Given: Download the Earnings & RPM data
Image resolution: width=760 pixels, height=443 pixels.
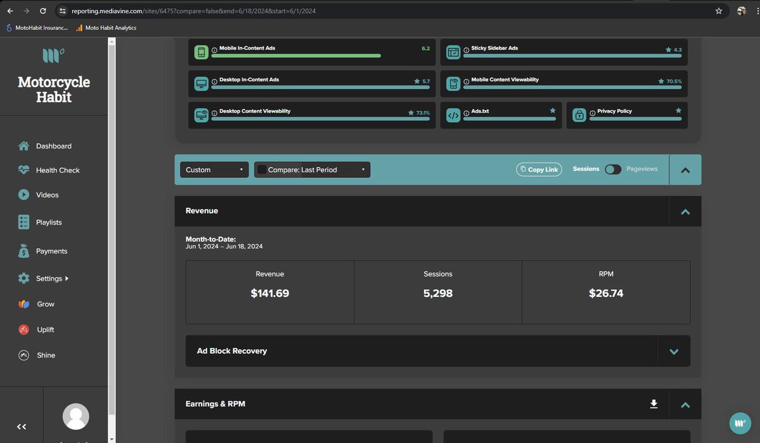Looking at the screenshot, I should (x=654, y=404).
